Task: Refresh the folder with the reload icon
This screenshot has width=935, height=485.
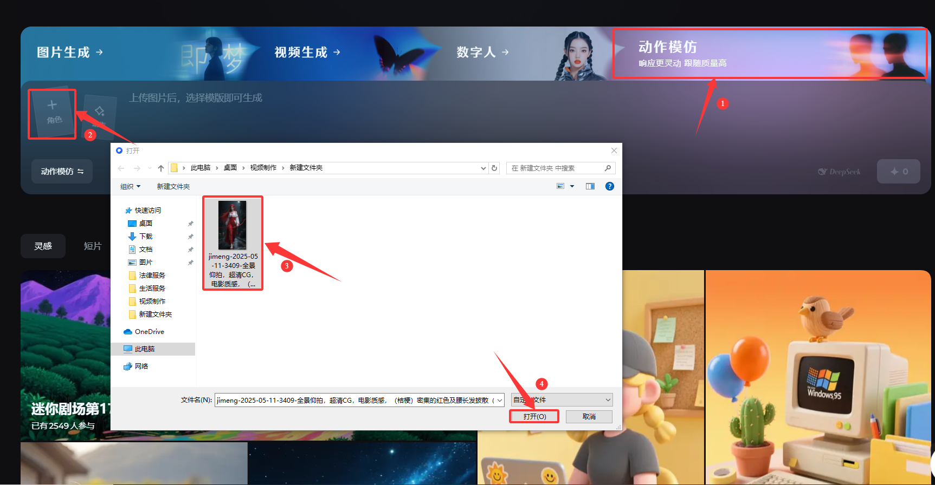Action: [494, 168]
